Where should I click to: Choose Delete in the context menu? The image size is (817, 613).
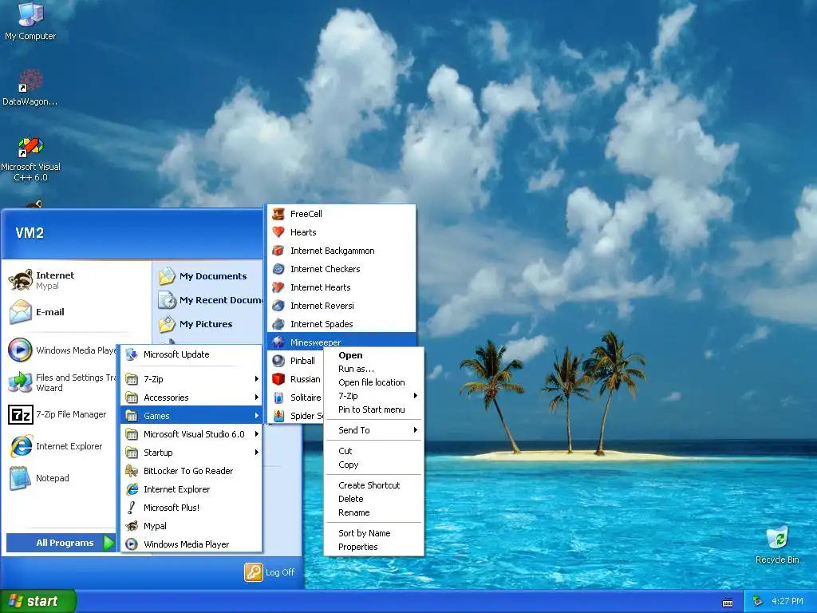pos(373,499)
